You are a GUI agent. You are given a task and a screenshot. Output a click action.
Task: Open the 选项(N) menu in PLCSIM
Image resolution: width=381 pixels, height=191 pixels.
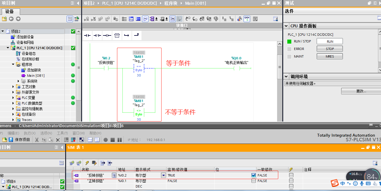46,133
